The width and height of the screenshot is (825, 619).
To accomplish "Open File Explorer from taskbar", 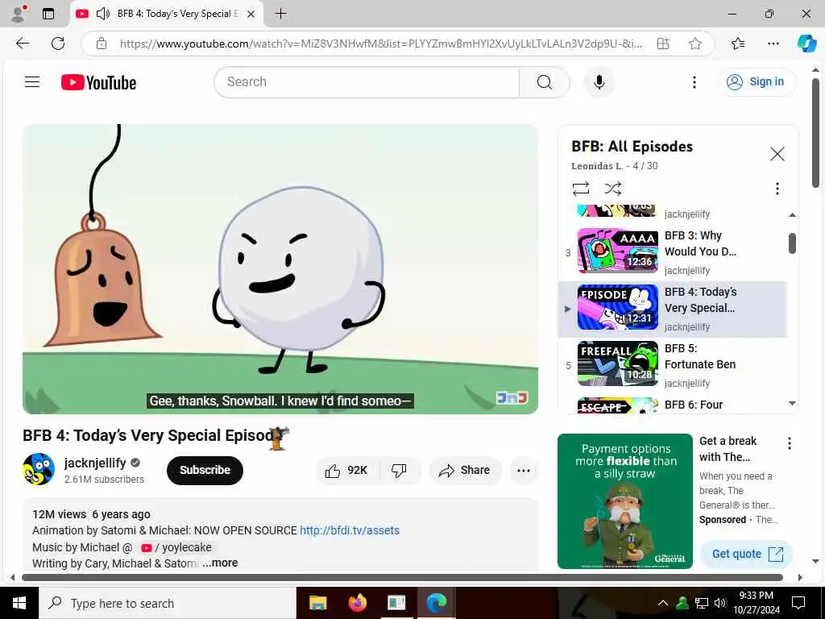I will (317, 603).
